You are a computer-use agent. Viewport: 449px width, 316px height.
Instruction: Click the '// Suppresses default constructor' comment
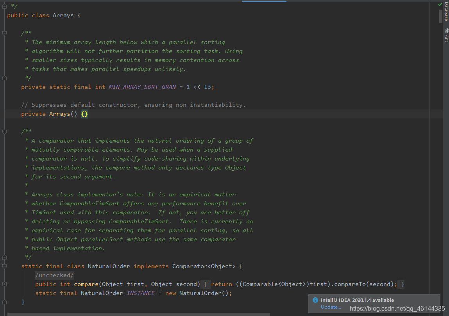point(133,105)
